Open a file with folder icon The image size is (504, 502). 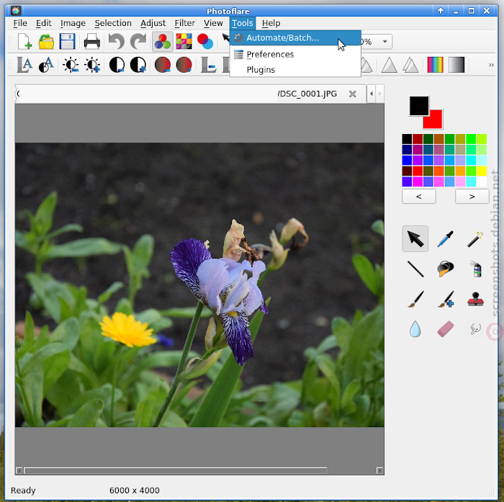click(46, 42)
